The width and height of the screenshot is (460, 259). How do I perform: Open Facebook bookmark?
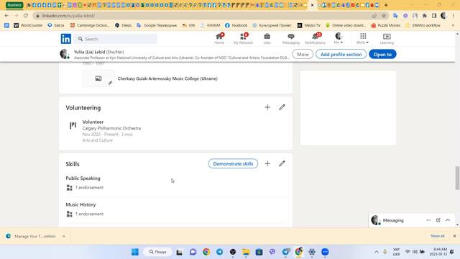(x=236, y=26)
